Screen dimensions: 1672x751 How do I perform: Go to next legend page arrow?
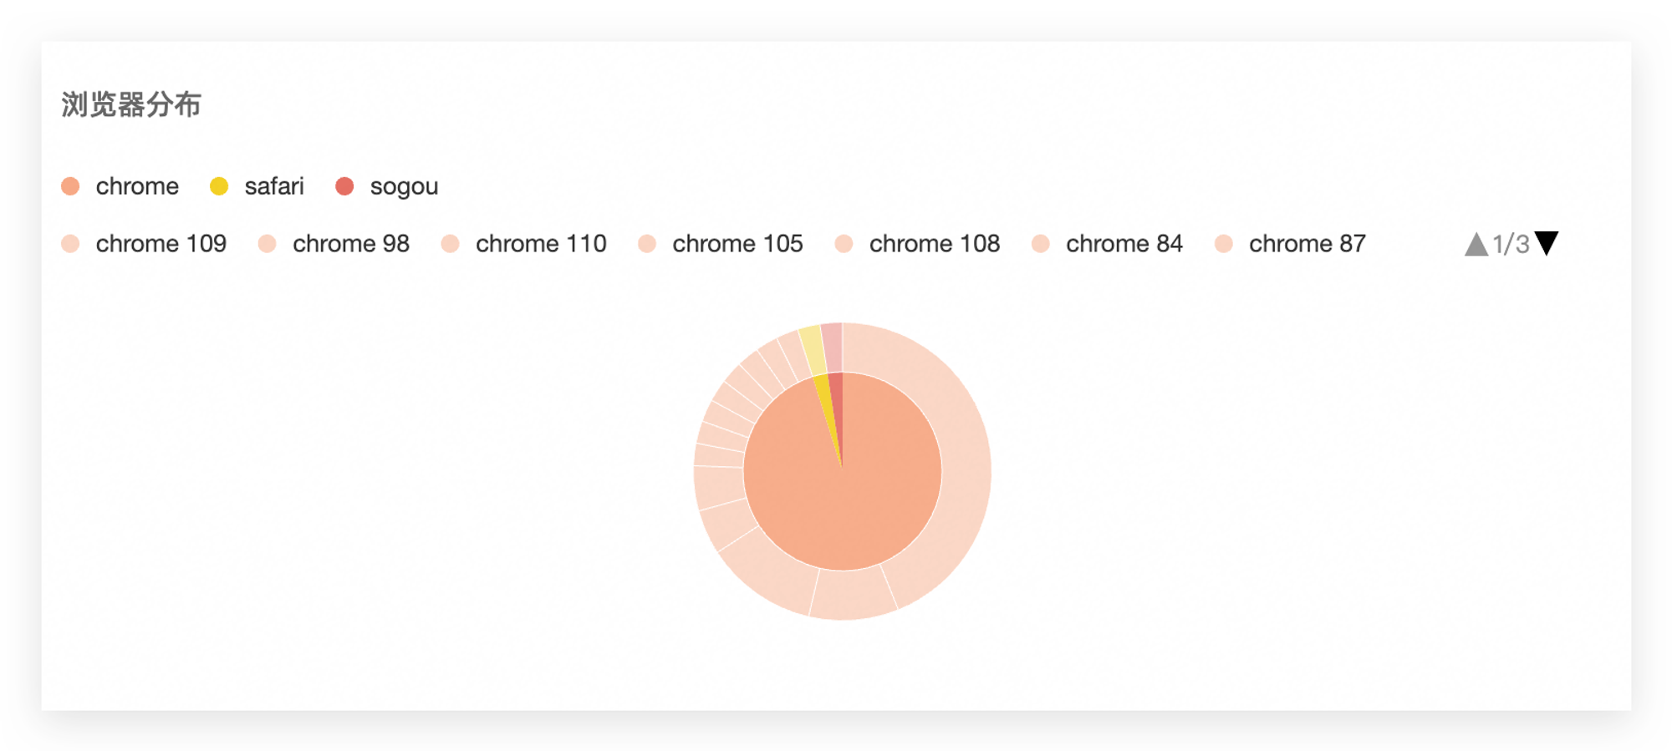click(1547, 243)
